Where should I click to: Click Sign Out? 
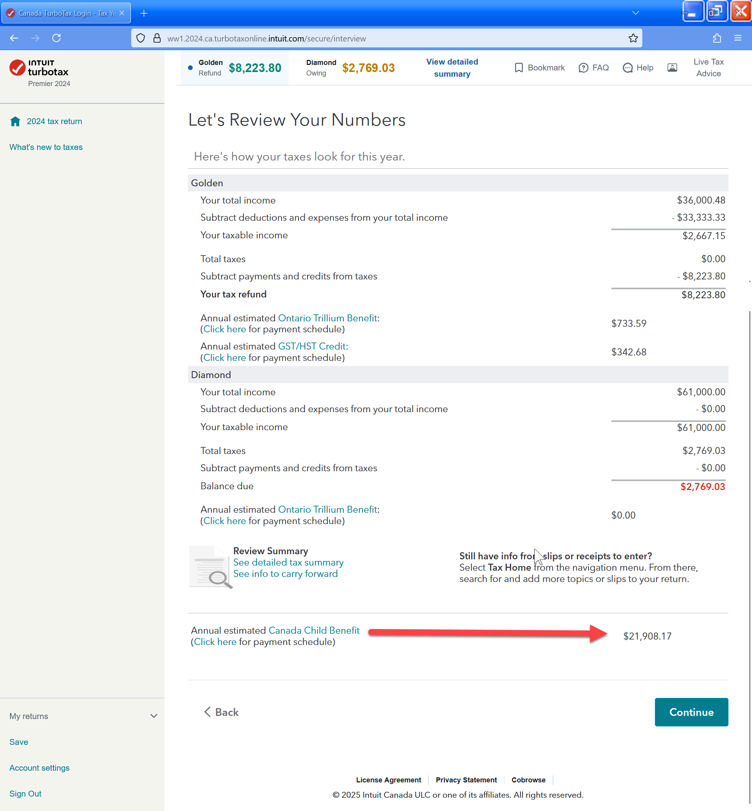[25, 793]
